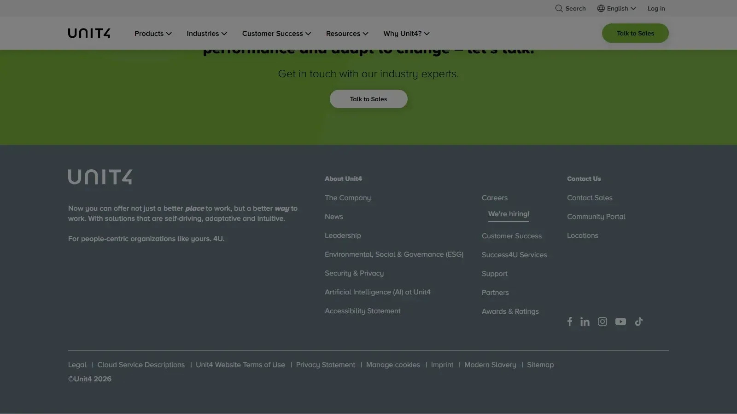737x414 pixels.
Task: Open Unit4 Instagram icon
Action: [x=602, y=322]
